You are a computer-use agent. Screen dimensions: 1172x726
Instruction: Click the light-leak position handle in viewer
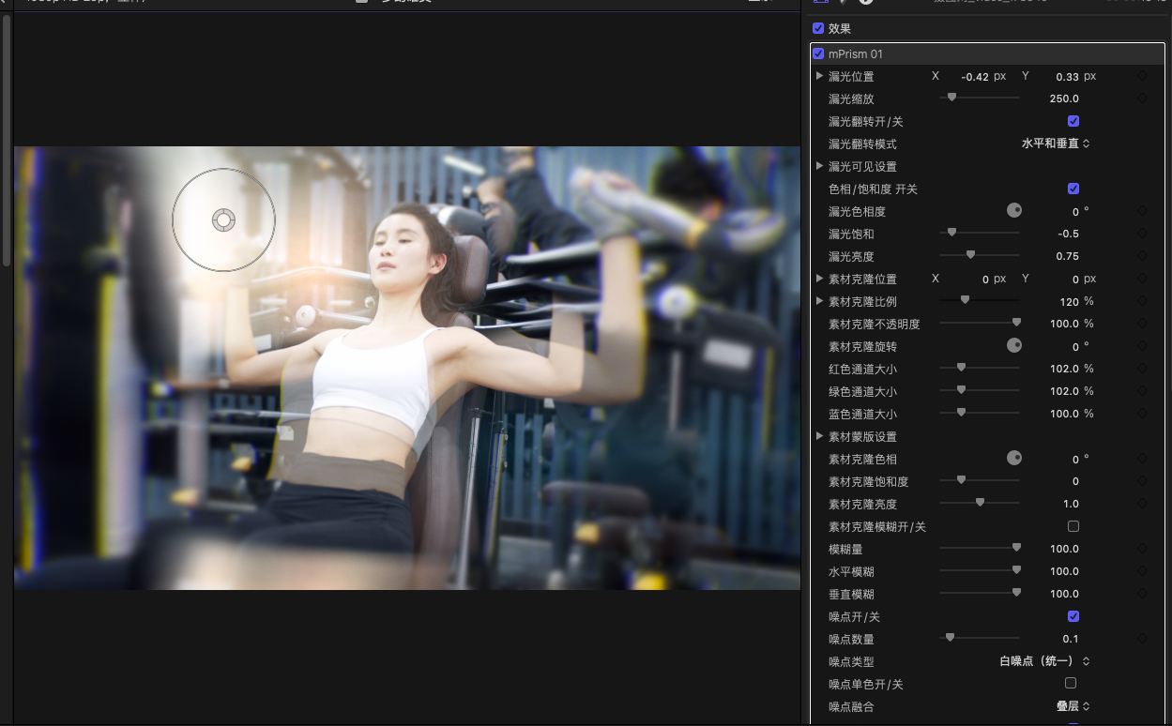click(x=223, y=220)
